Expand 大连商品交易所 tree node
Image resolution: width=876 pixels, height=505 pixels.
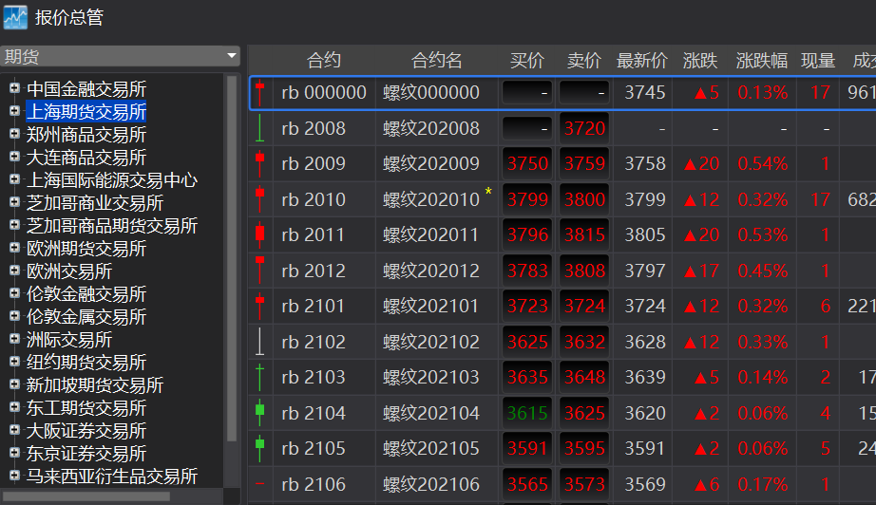[14, 157]
